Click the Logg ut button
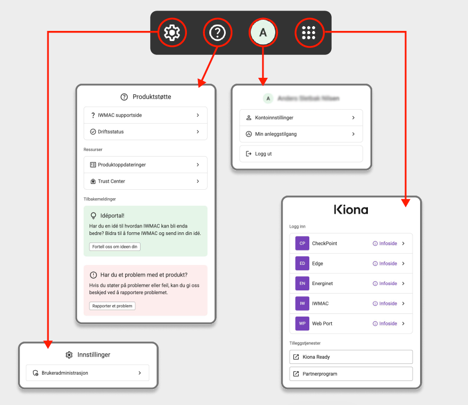Image resolution: width=468 pixels, height=405 pixels. pyautogui.click(x=301, y=154)
